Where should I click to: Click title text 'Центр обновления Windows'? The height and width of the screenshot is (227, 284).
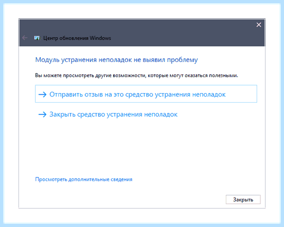point(77,38)
